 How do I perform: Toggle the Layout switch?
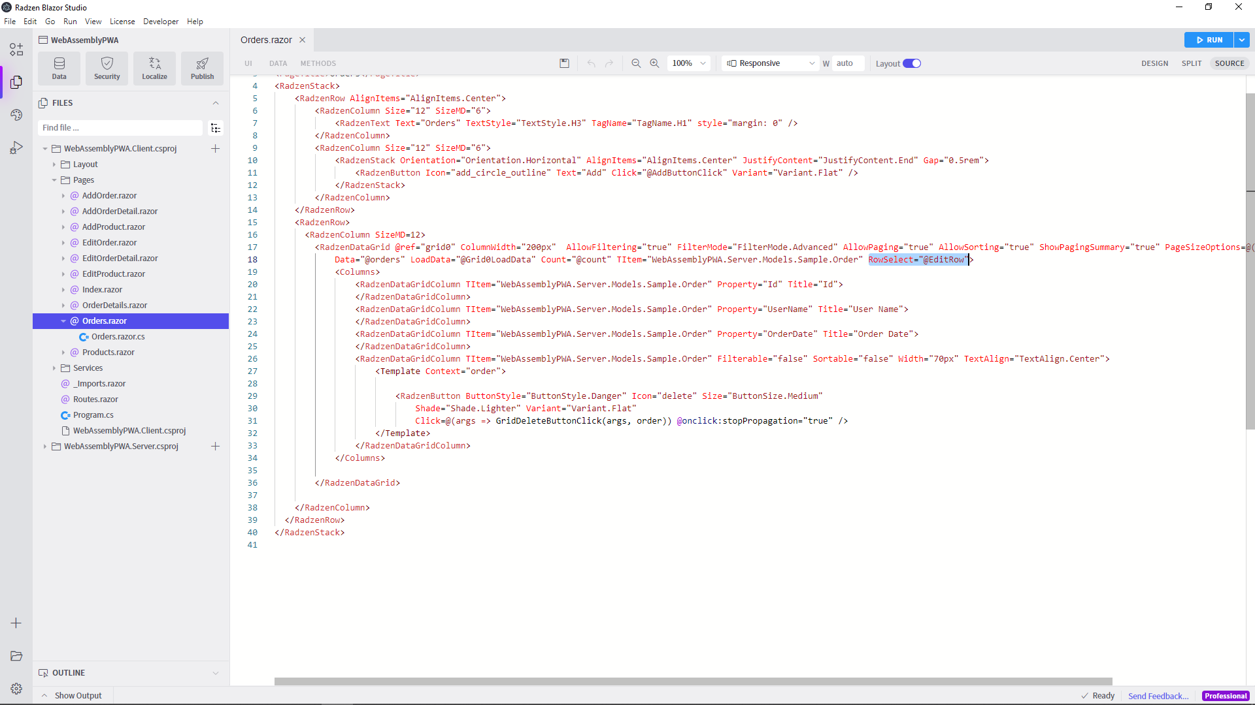[x=912, y=63]
